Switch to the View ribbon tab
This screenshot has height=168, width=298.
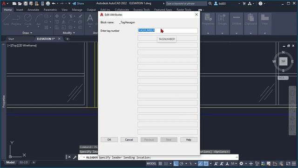[x=64, y=9]
